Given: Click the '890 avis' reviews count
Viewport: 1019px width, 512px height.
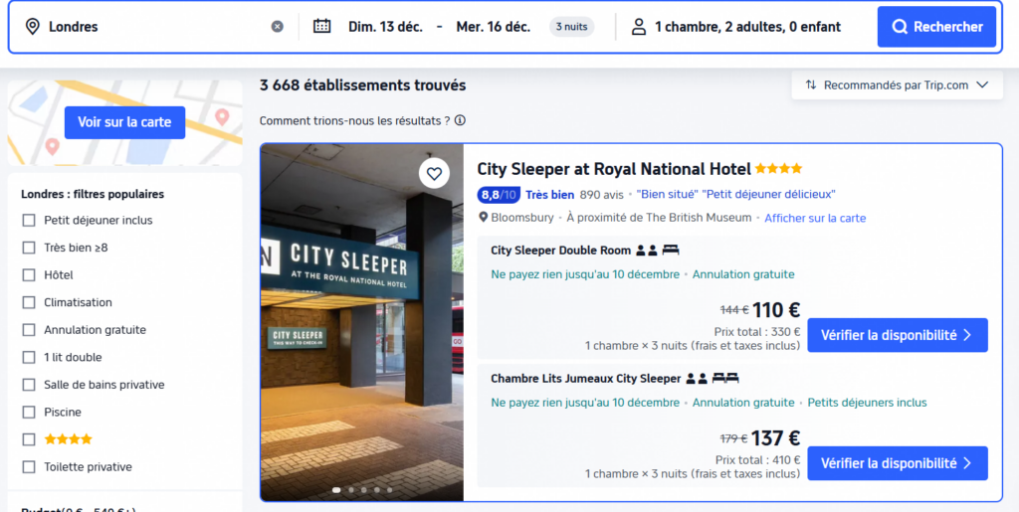Looking at the screenshot, I should pos(602,195).
